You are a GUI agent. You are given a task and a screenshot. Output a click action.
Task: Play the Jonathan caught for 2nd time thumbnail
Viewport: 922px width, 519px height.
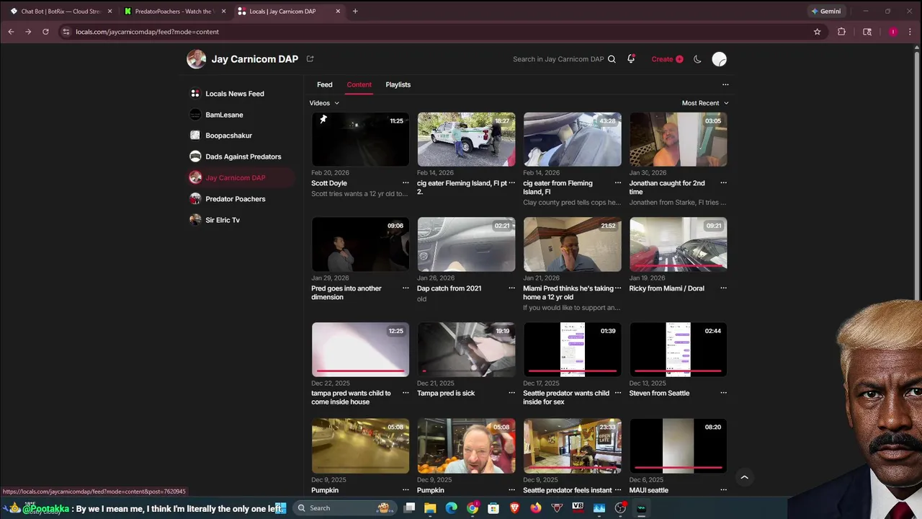[678, 139]
